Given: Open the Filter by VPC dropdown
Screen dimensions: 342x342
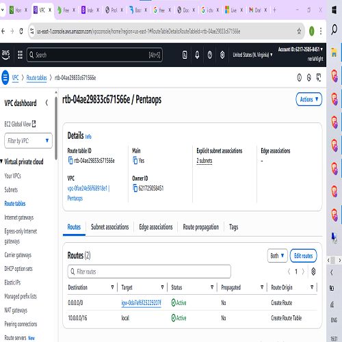Looking at the screenshot, I should (x=28, y=140).
